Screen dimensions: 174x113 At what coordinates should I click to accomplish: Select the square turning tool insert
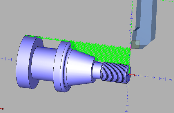click(135, 44)
